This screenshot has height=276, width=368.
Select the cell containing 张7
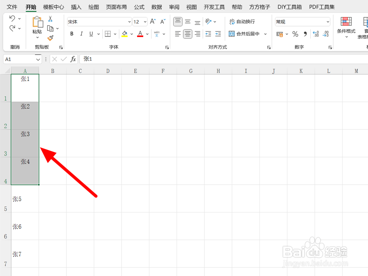25,254
